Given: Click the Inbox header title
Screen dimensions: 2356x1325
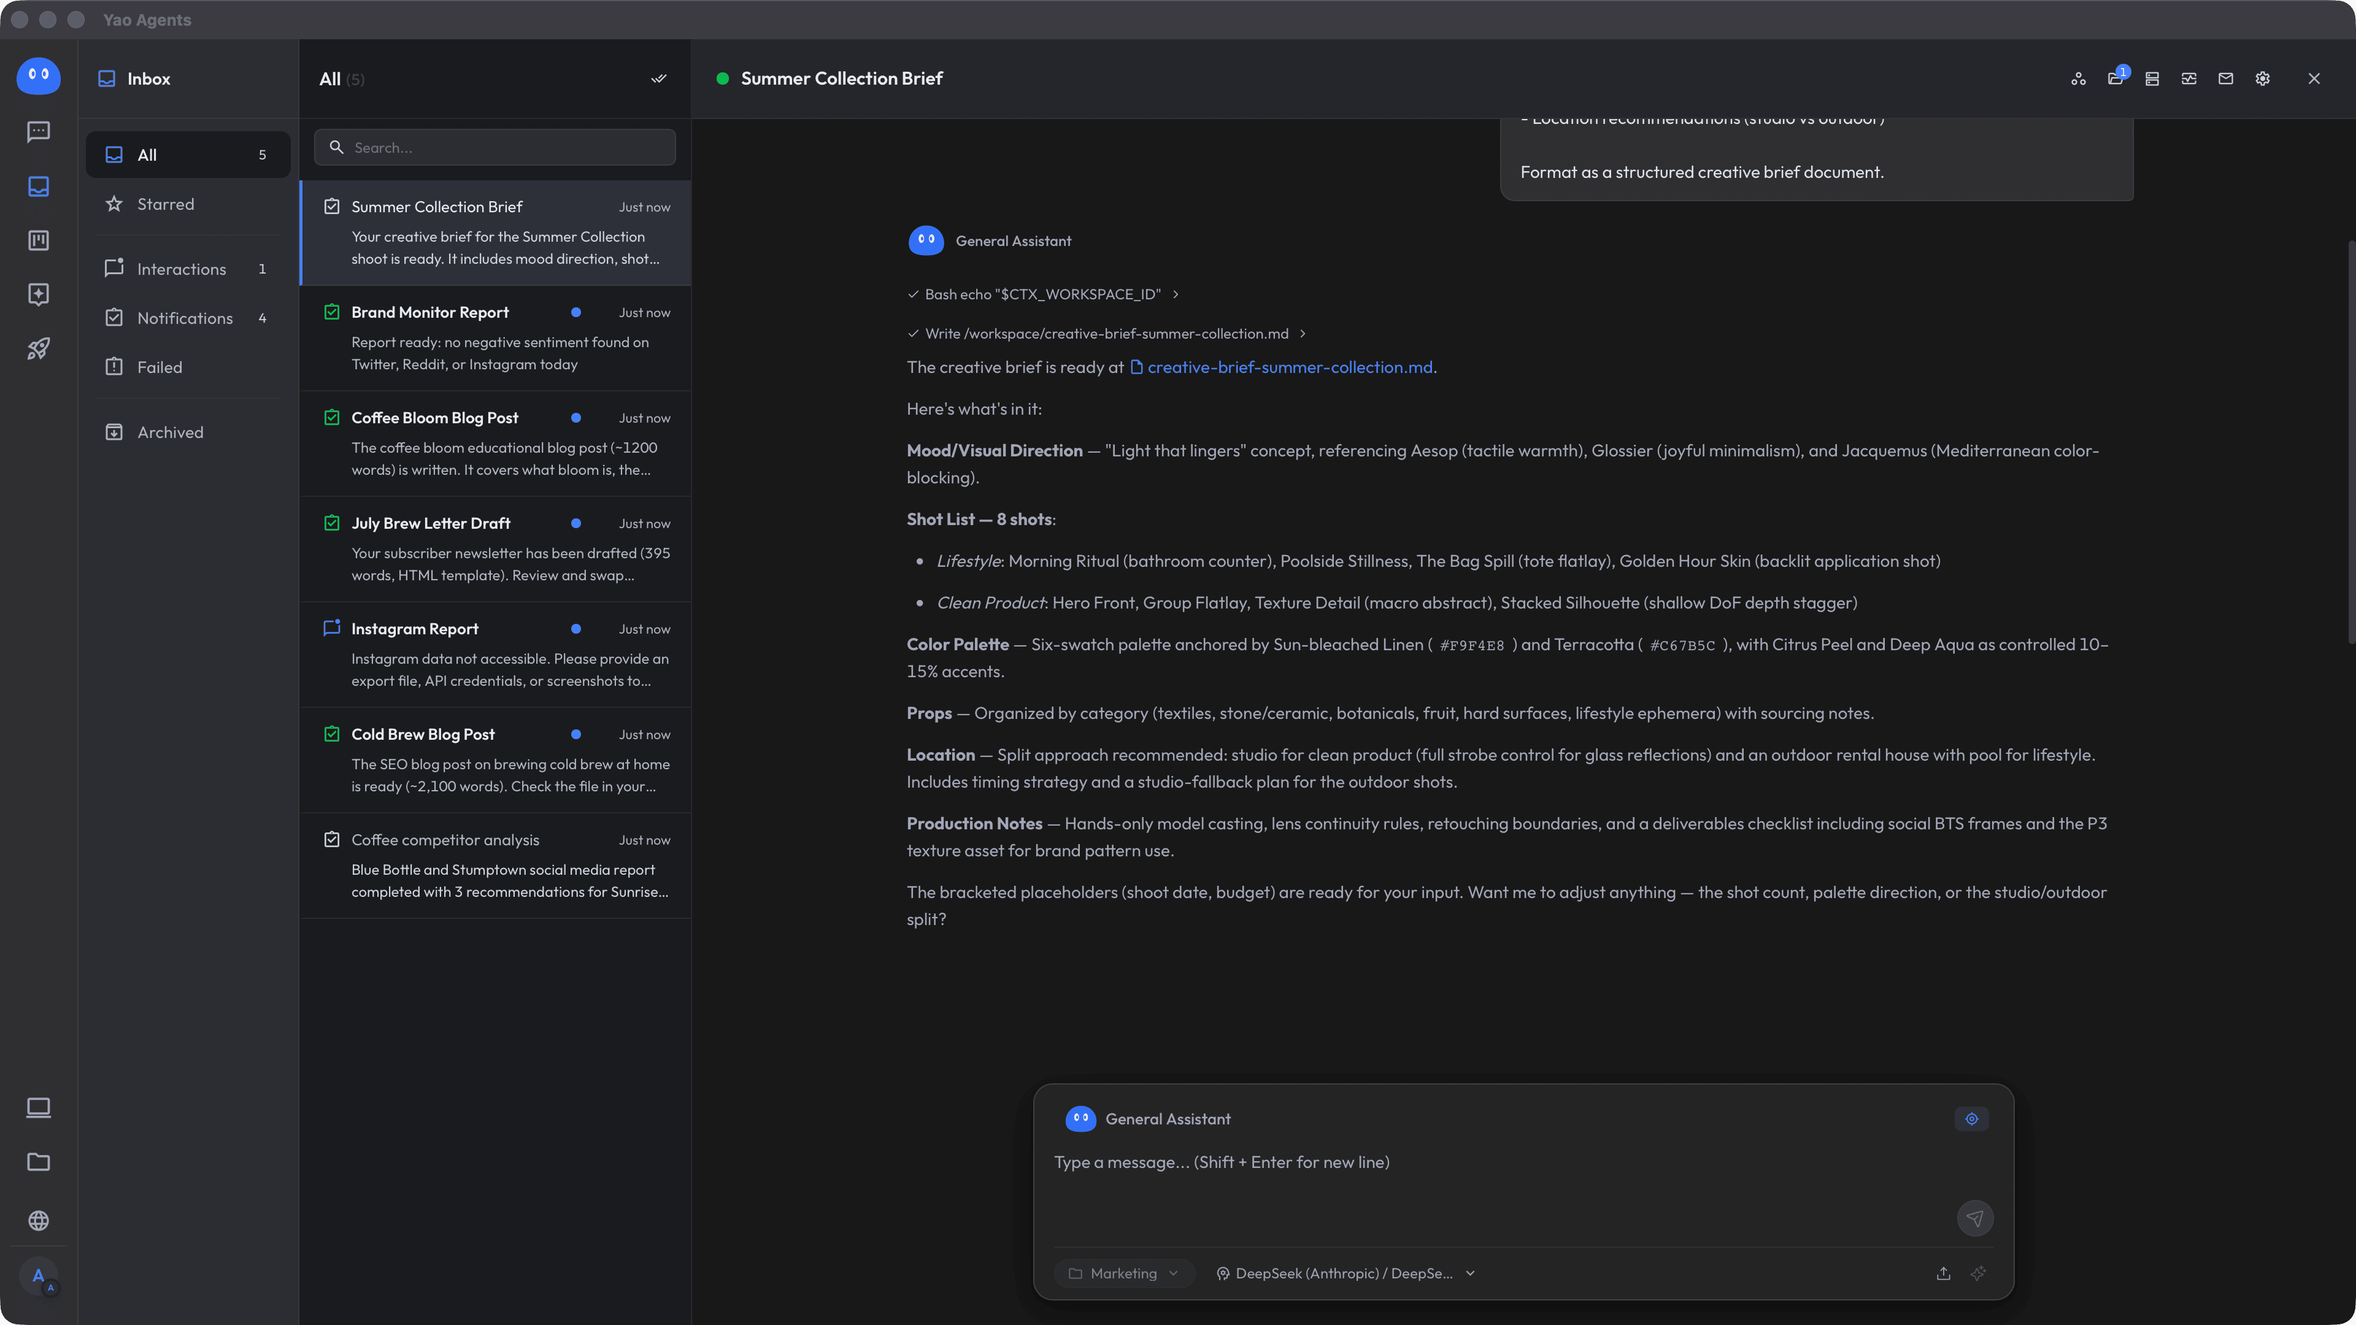Looking at the screenshot, I should coord(148,79).
